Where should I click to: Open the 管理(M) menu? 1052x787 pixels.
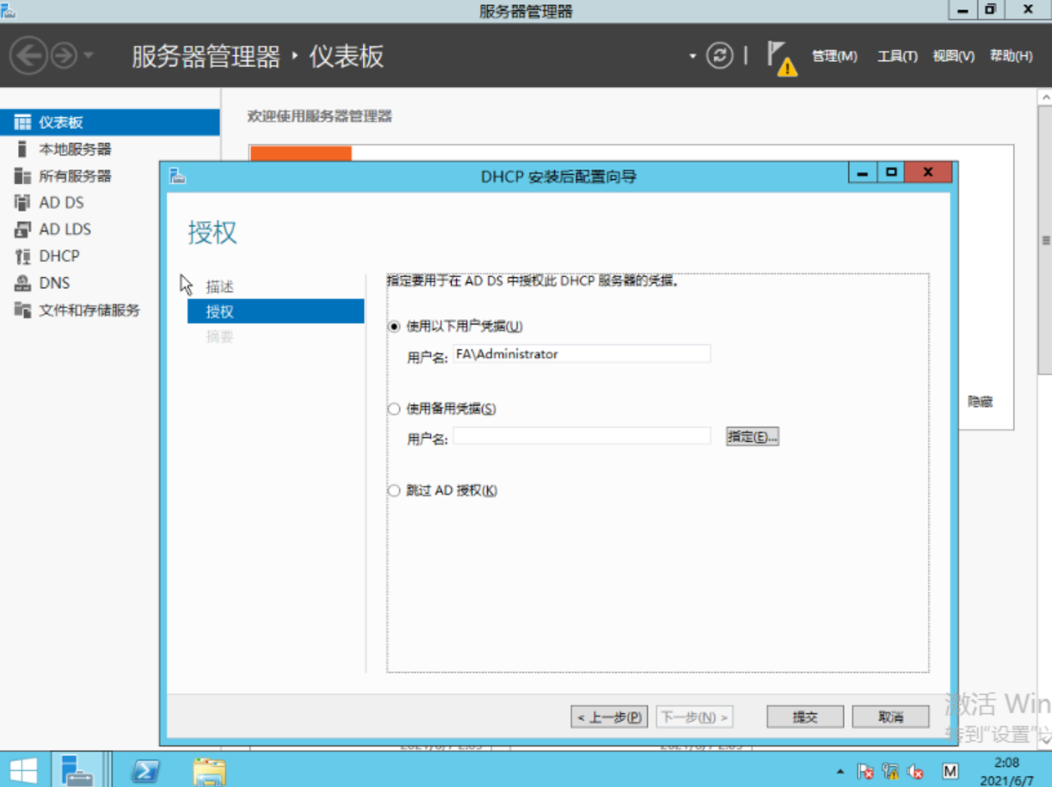[x=832, y=56]
